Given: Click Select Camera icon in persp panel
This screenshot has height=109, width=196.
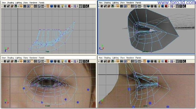Looking at the screenshot, I should [x=102, y=6].
